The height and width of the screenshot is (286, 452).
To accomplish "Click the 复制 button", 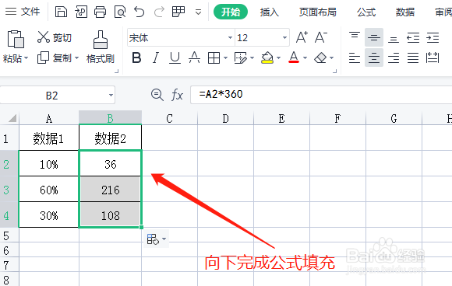I will pos(55,58).
